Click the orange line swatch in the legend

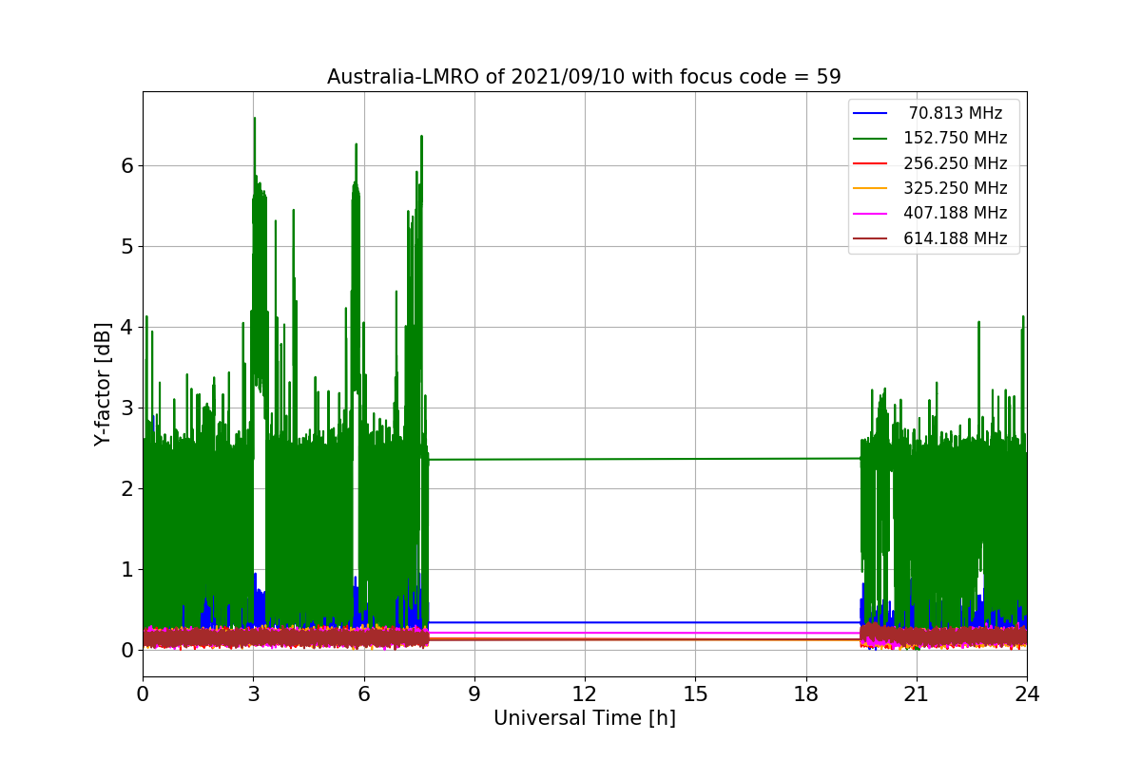tap(871, 188)
